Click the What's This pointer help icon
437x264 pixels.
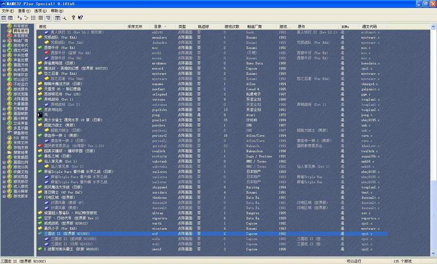[x=80, y=18]
